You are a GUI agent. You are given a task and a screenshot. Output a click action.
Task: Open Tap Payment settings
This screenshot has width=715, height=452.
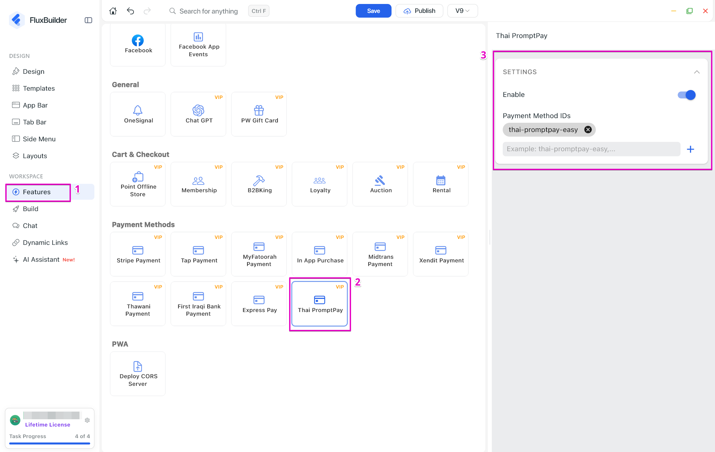pyautogui.click(x=198, y=254)
